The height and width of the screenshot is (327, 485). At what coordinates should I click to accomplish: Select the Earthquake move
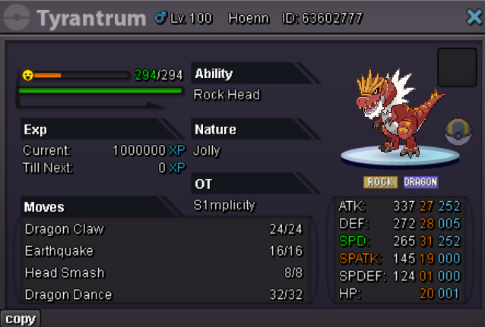[164, 251]
